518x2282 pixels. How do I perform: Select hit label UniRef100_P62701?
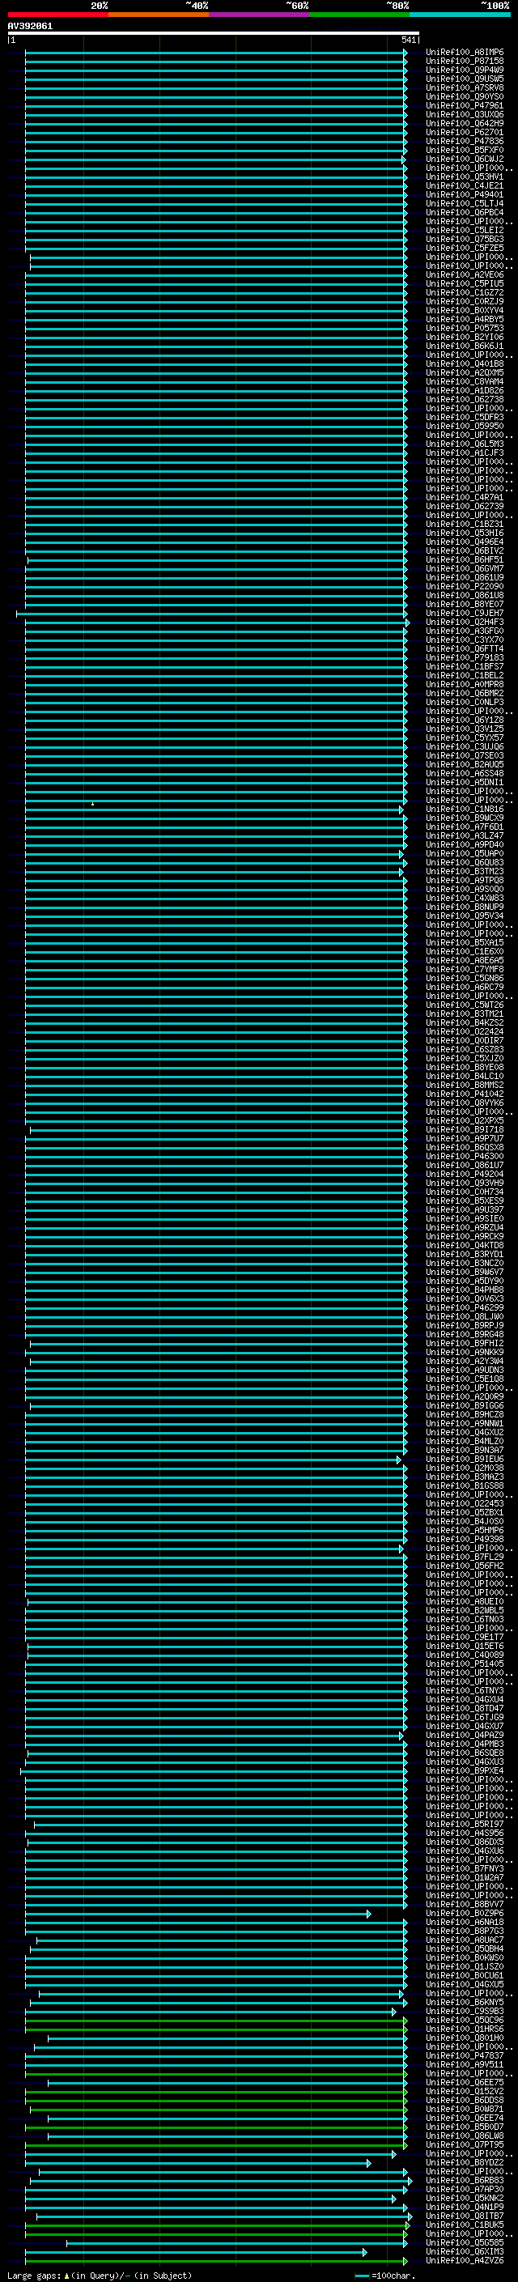tap(465, 132)
